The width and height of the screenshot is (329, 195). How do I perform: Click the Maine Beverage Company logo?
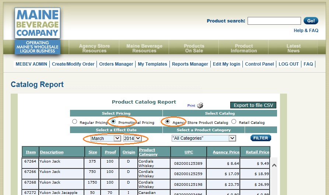(x=38, y=31)
